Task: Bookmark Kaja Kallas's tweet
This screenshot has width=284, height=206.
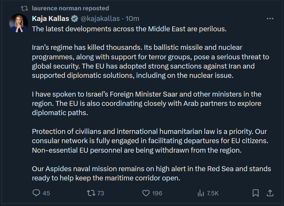Action: 256,193
